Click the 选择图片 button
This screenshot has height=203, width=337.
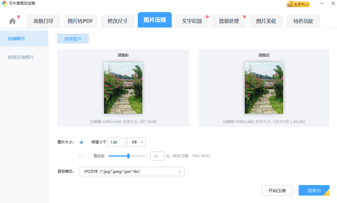tap(73, 39)
